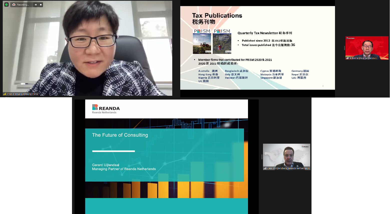Click the "Recording..." status label
The width and height of the screenshot is (390, 214).
23,4
